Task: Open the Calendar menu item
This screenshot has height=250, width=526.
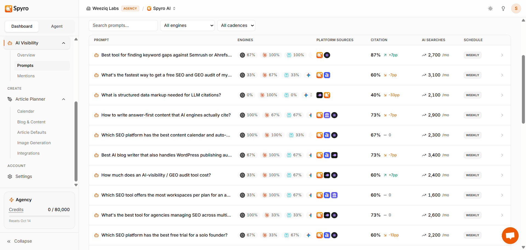Action: click(x=26, y=111)
